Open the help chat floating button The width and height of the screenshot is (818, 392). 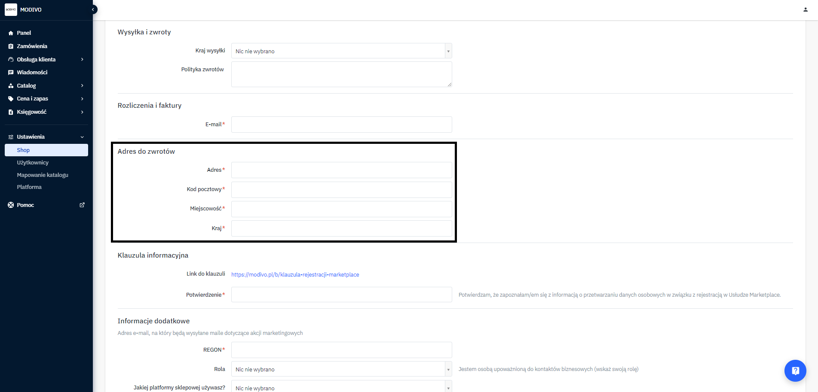795,371
